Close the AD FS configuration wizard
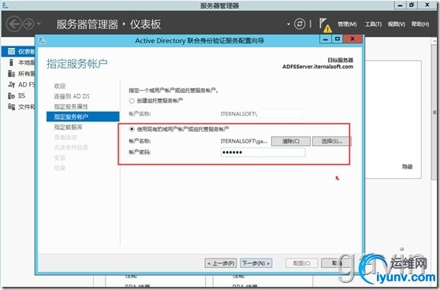Screen dimensions: 440x290 pyautogui.click(x=352, y=39)
